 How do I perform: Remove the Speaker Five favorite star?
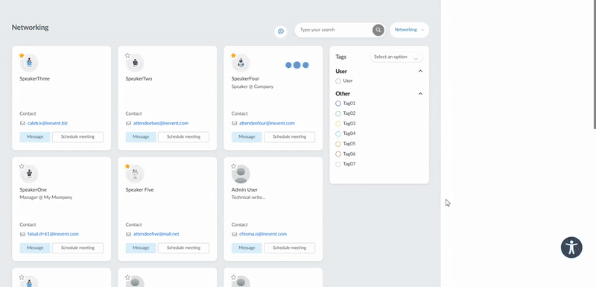coord(127,166)
